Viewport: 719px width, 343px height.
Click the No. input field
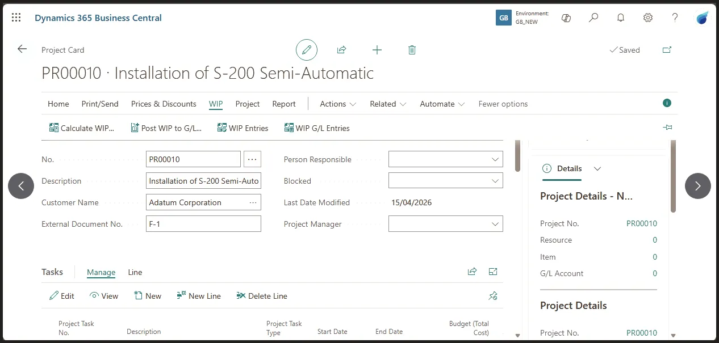click(193, 159)
